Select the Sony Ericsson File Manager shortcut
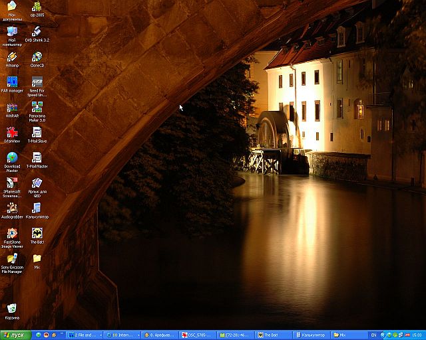Image resolution: width=426 pixels, height=340 pixels. point(12,263)
